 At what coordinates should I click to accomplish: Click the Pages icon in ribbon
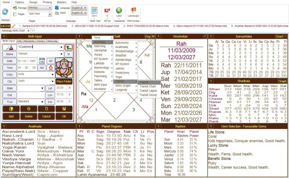pos(15,14)
